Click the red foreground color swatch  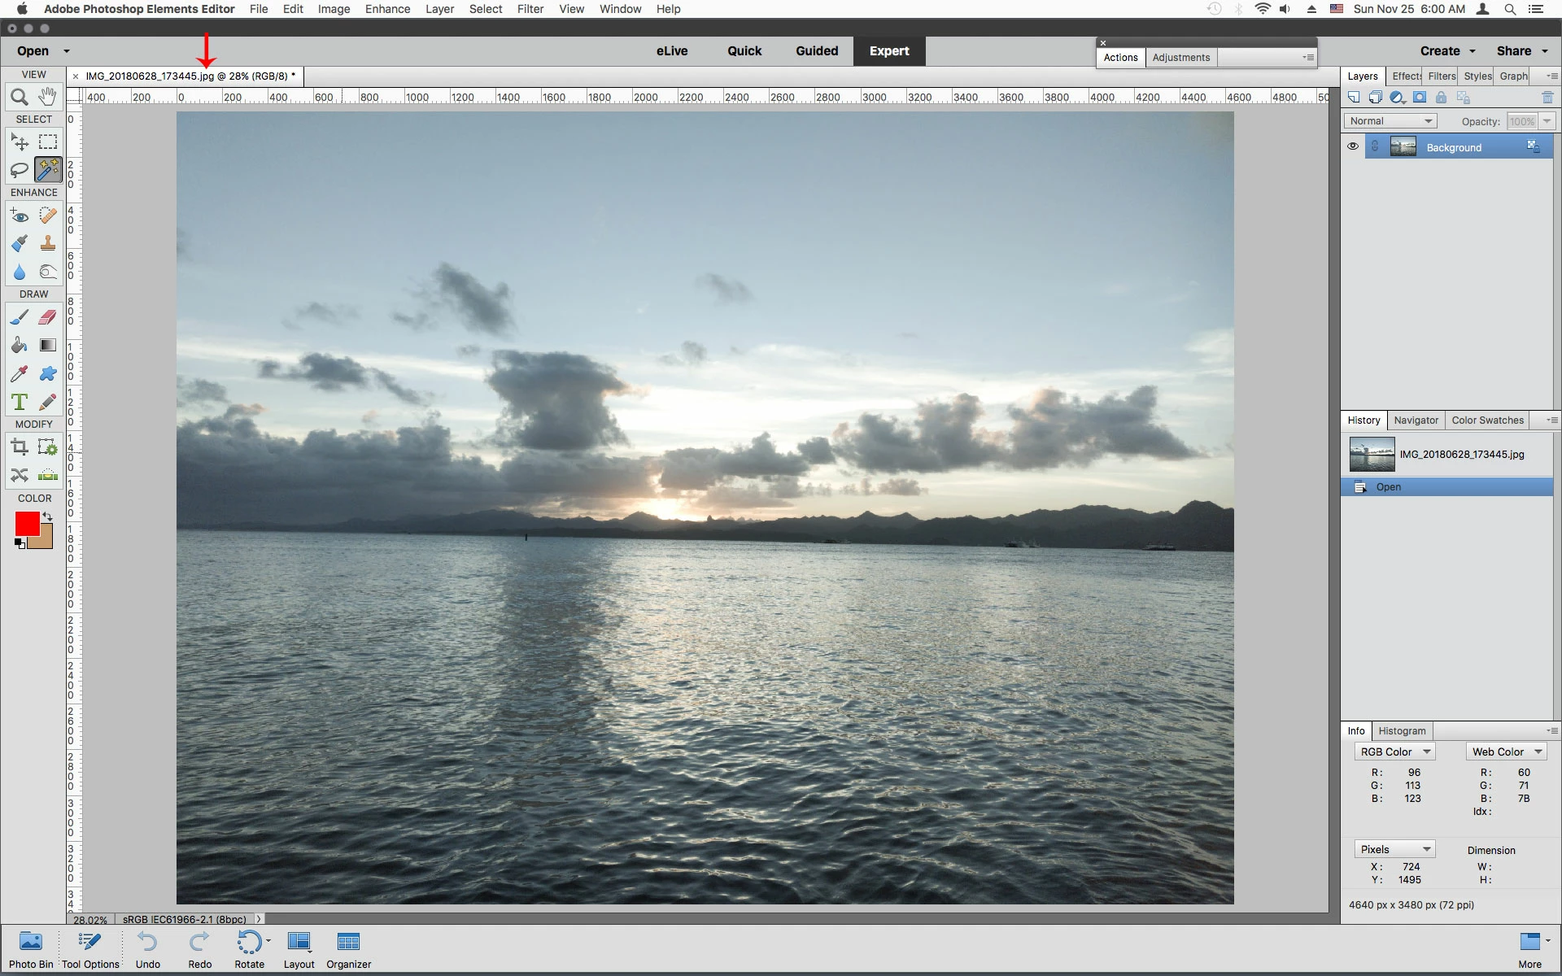point(26,524)
